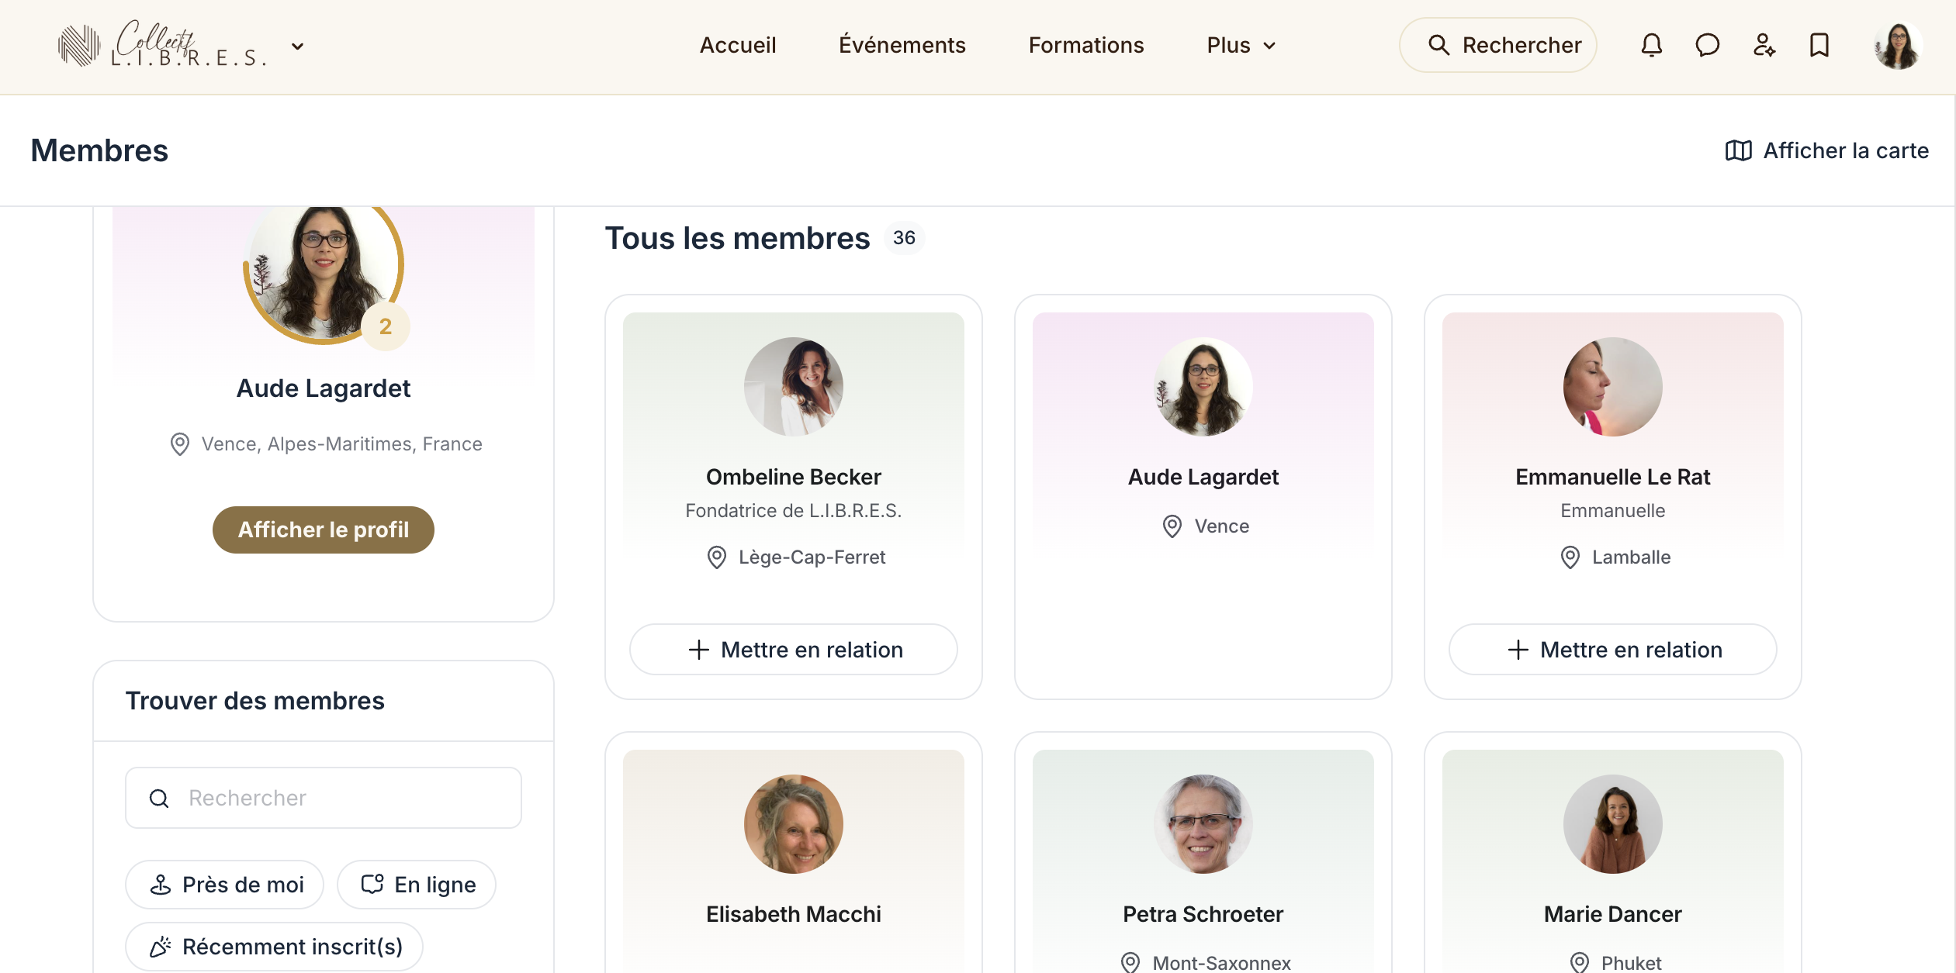This screenshot has width=1956, height=973.
Task: Toggle the Près de moi filter
Action: pos(225,885)
